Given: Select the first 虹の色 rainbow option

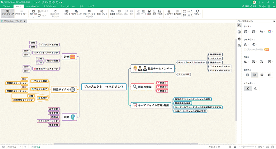Looking at the screenshot, I should click(247, 75).
